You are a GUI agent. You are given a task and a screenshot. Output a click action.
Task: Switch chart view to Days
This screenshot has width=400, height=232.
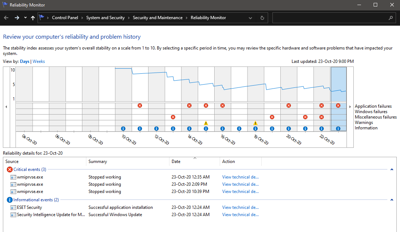pyautogui.click(x=25, y=61)
